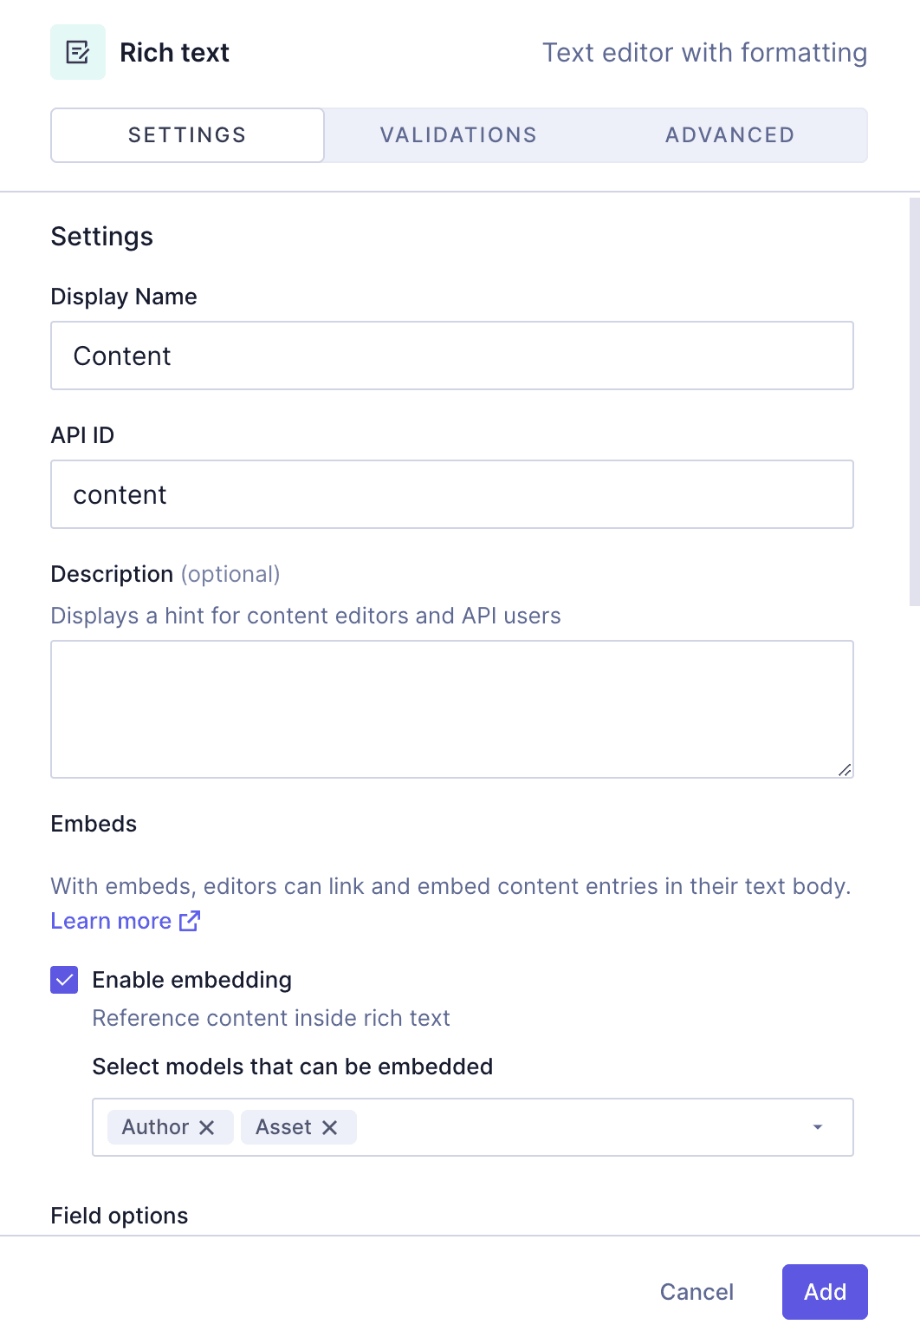Click the API ID input containing content
This screenshot has height=1344, width=920.
[x=451, y=494]
